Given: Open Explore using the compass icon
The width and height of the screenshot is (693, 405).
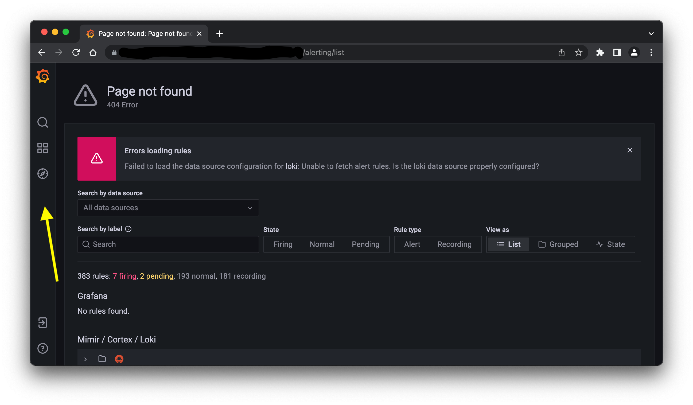Looking at the screenshot, I should pos(43,173).
